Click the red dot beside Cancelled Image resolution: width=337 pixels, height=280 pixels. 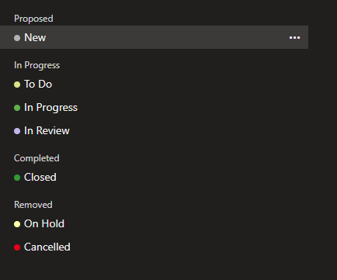coord(17,247)
